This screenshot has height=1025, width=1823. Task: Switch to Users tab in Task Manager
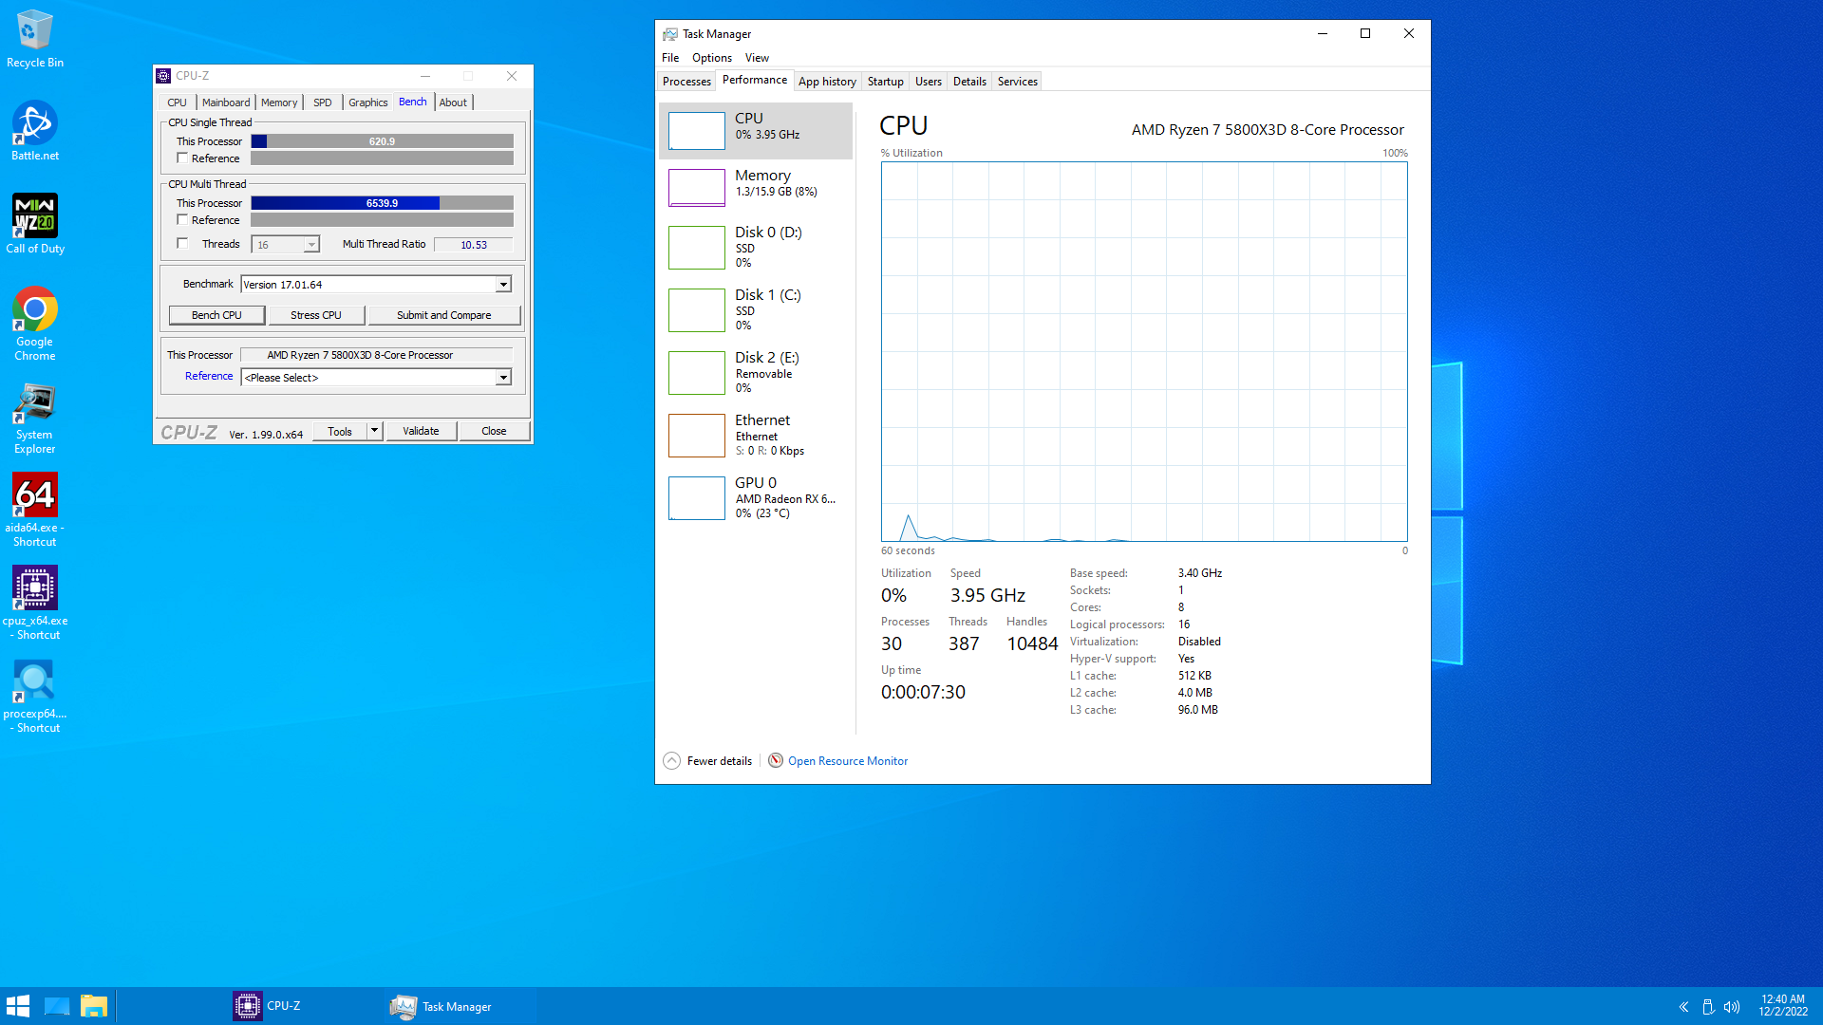929,82
